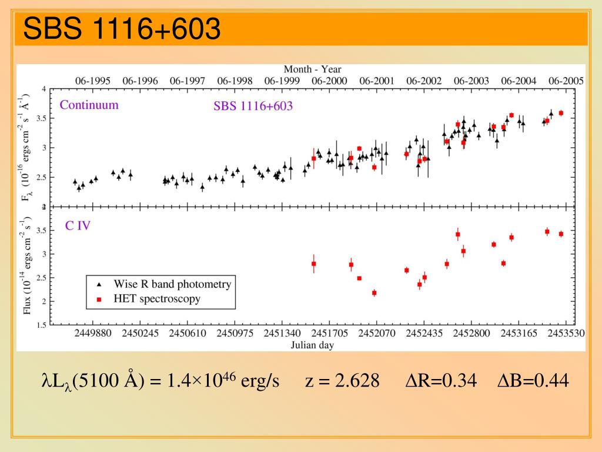Click the 06-1998 top axis label
This screenshot has width=602, height=452.
[235, 81]
